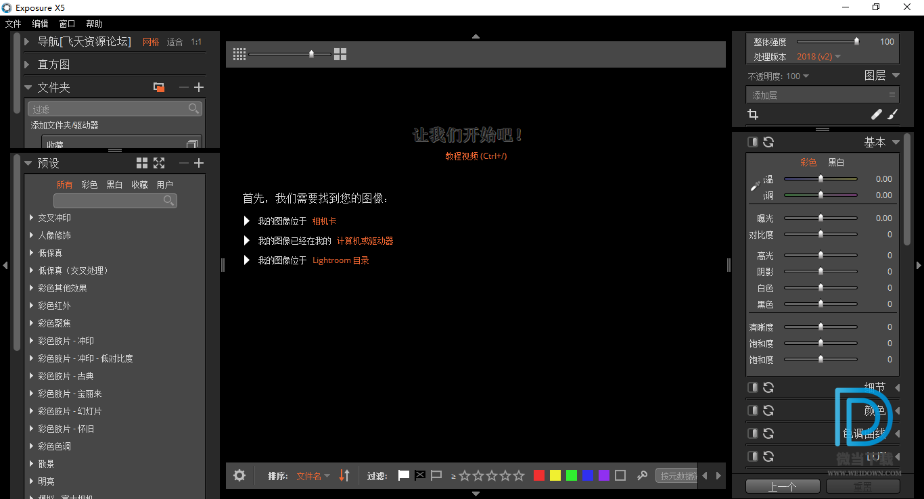Reverse sort order with the arrows icon
The width and height of the screenshot is (924, 499).
coord(344,475)
